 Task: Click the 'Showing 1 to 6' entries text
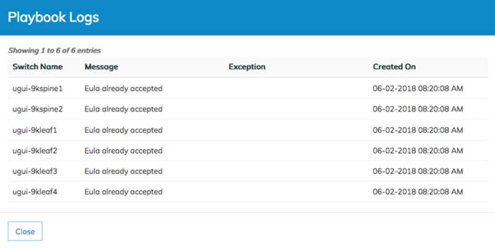54,51
